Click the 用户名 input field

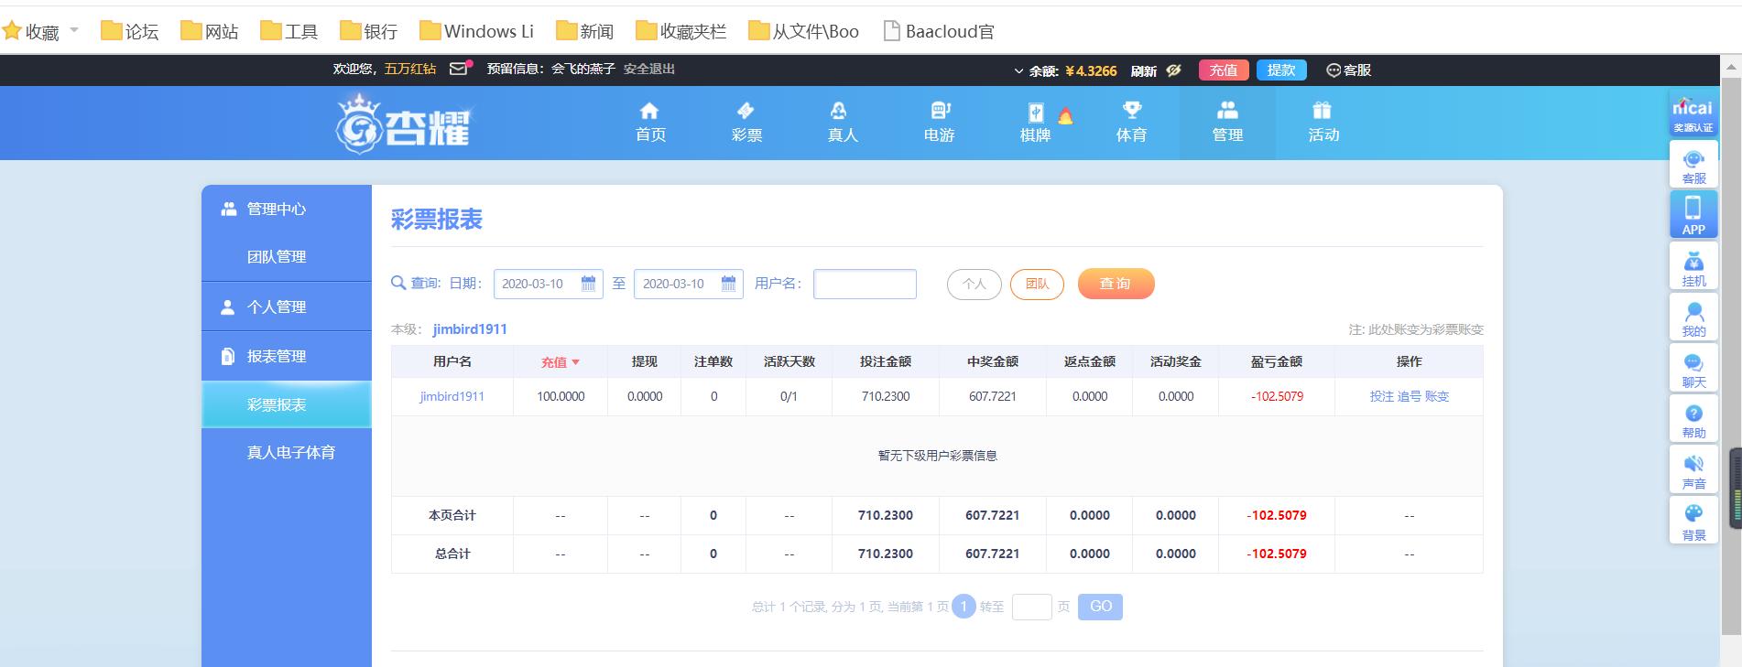(x=864, y=284)
